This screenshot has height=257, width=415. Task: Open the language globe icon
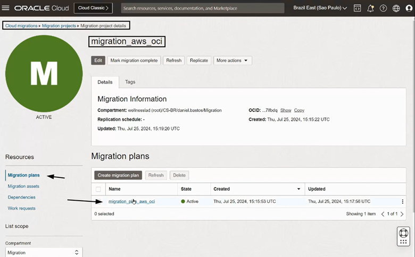tap(396, 8)
